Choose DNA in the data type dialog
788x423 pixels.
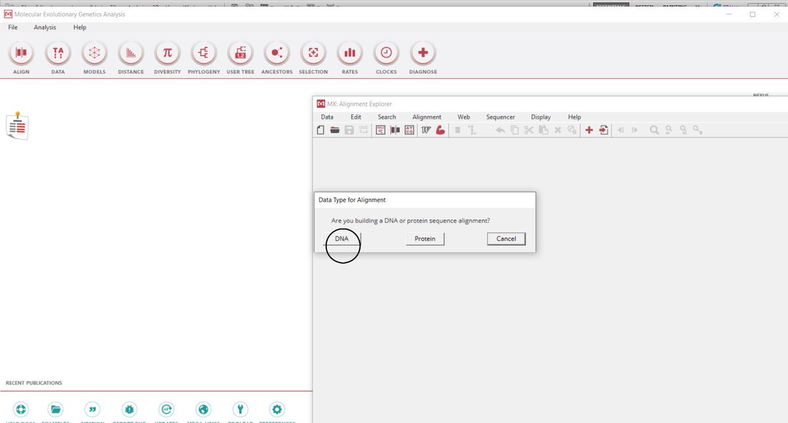(341, 239)
